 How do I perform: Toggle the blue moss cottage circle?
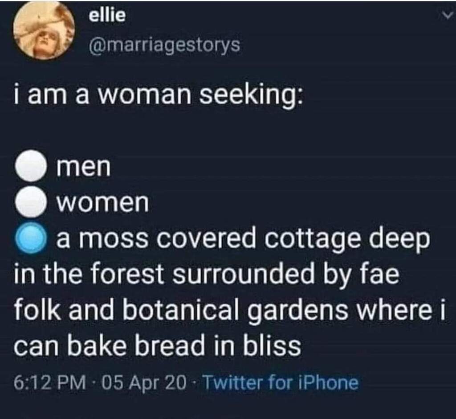[x=31, y=239]
